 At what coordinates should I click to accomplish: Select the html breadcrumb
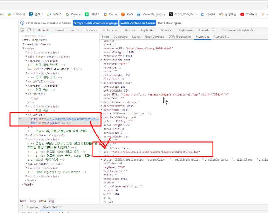(23, 201)
